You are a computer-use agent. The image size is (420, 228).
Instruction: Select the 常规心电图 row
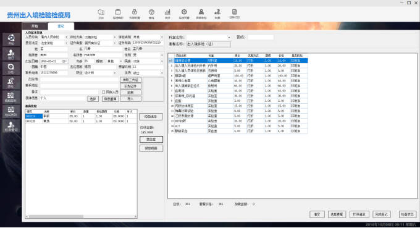pos(238,81)
